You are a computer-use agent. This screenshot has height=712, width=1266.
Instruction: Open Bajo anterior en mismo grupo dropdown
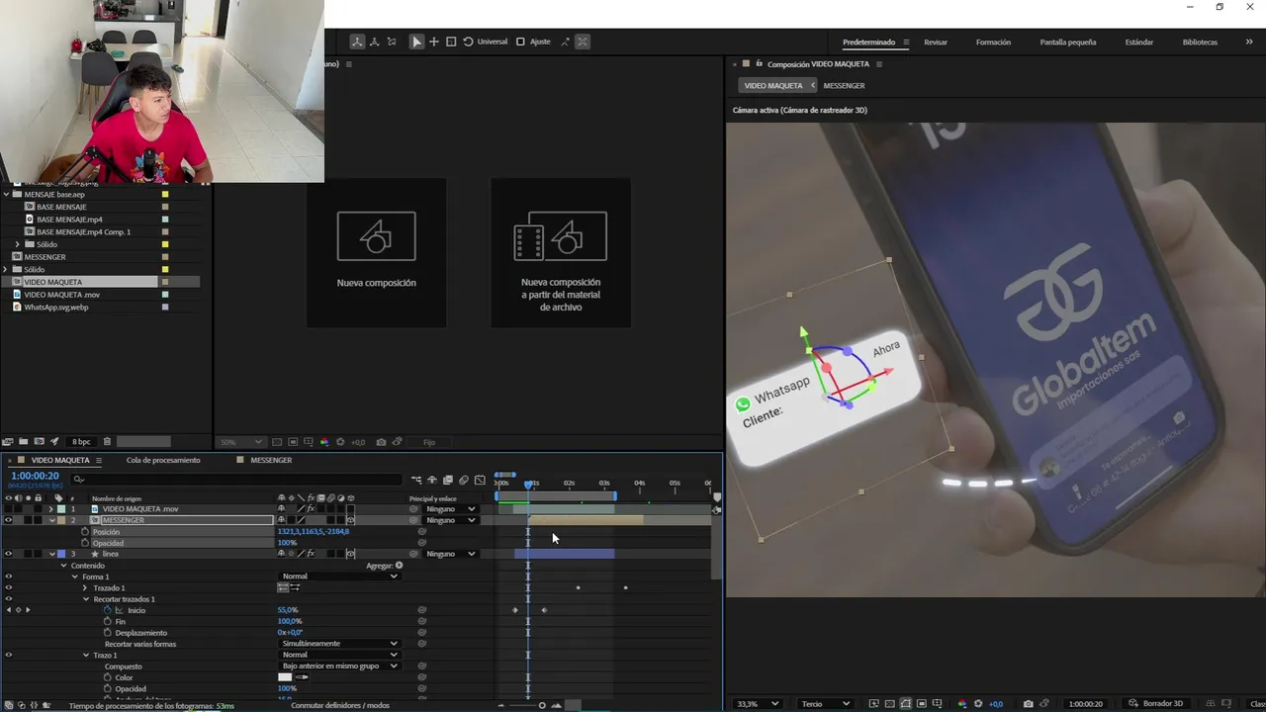point(339,666)
